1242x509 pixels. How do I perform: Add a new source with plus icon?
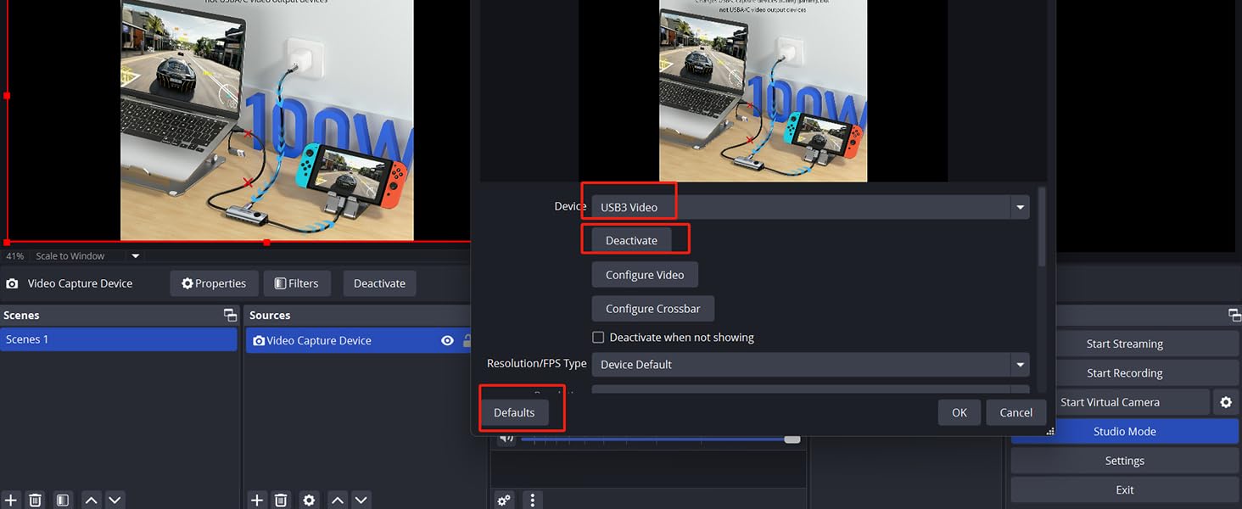coord(257,500)
